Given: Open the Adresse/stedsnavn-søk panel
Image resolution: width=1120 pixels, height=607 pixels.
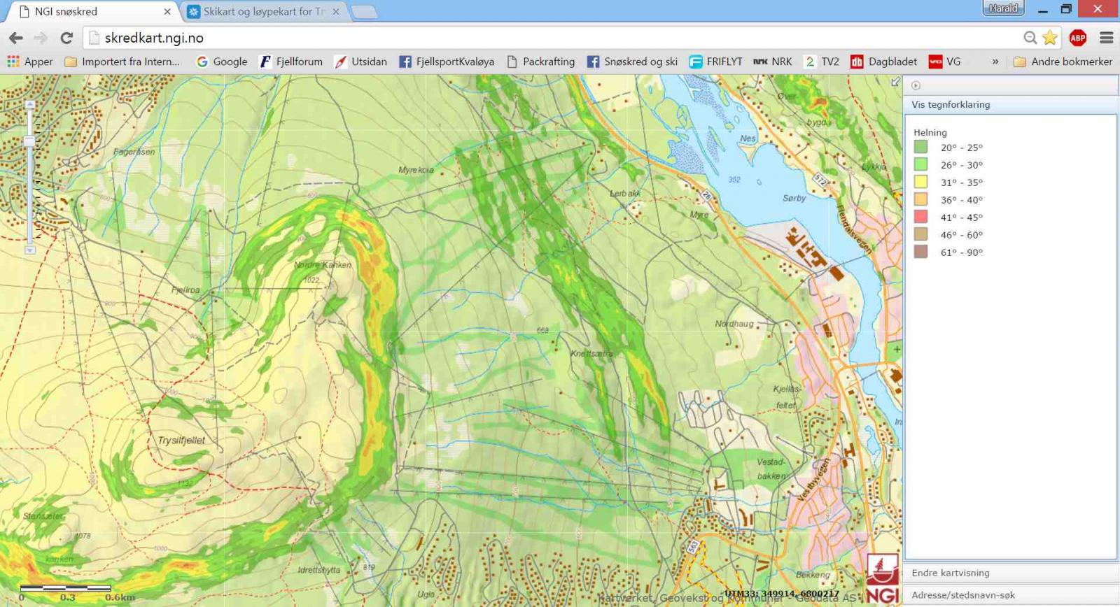Looking at the screenshot, I should tap(962, 595).
